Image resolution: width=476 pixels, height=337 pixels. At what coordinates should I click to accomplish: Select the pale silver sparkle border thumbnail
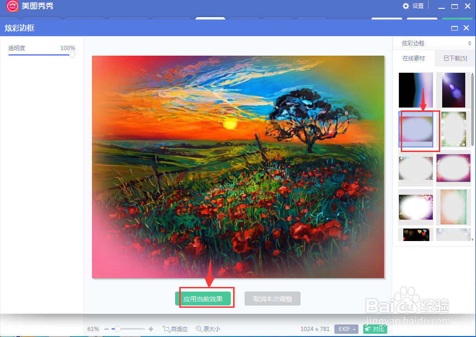(453, 235)
